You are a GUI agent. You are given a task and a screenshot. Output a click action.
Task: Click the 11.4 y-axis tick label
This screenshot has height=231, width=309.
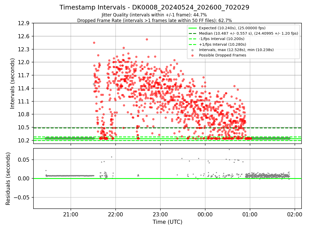[24, 89]
